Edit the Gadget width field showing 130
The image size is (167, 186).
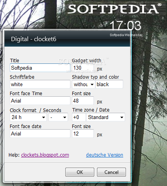(x=83, y=68)
